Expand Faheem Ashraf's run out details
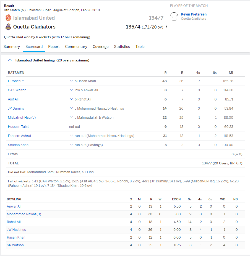Viewport: 250px width, 256px height. [72, 136]
